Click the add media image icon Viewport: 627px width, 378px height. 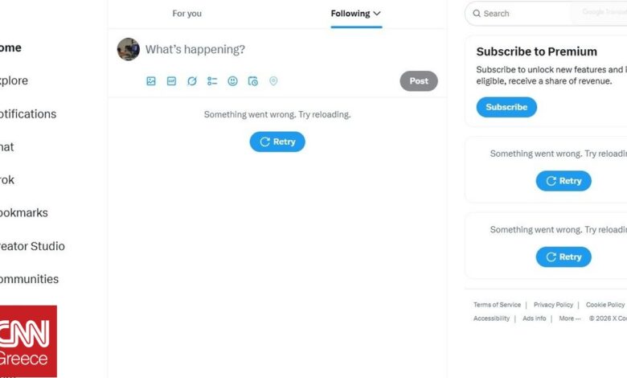151,81
